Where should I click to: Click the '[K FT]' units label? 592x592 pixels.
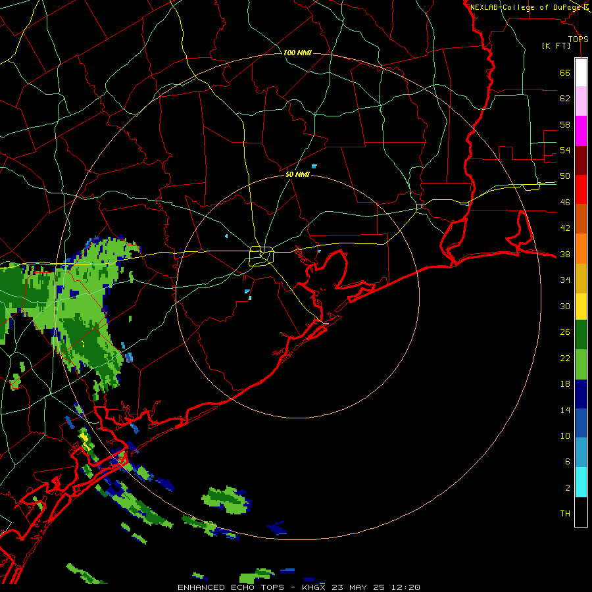[x=556, y=46]
